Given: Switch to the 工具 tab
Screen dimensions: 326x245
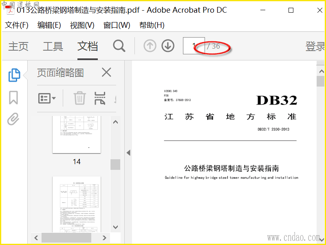Looking at the screenshot, I should coord(53,46).
